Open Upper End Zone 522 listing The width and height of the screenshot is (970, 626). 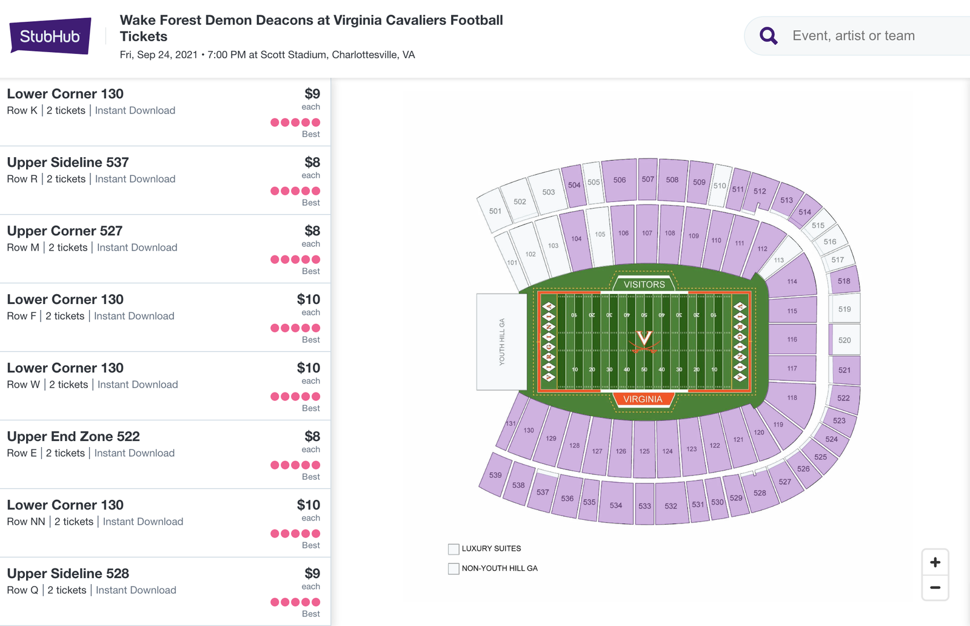(x=165, y=455)
